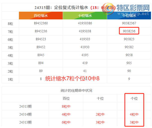
Task: Click the red-boxed number 9058236
Action: point(129,31)
